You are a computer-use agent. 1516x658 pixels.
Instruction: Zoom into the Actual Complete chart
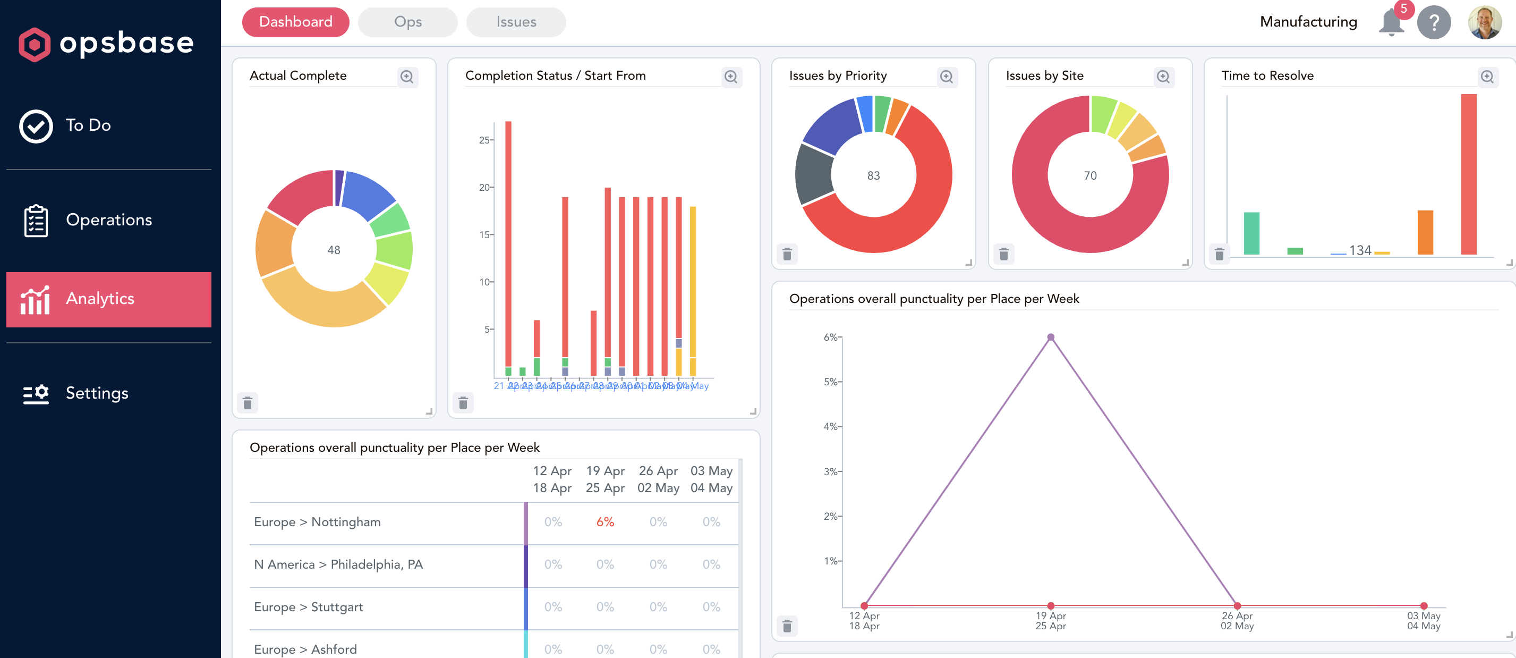point(407,77)
